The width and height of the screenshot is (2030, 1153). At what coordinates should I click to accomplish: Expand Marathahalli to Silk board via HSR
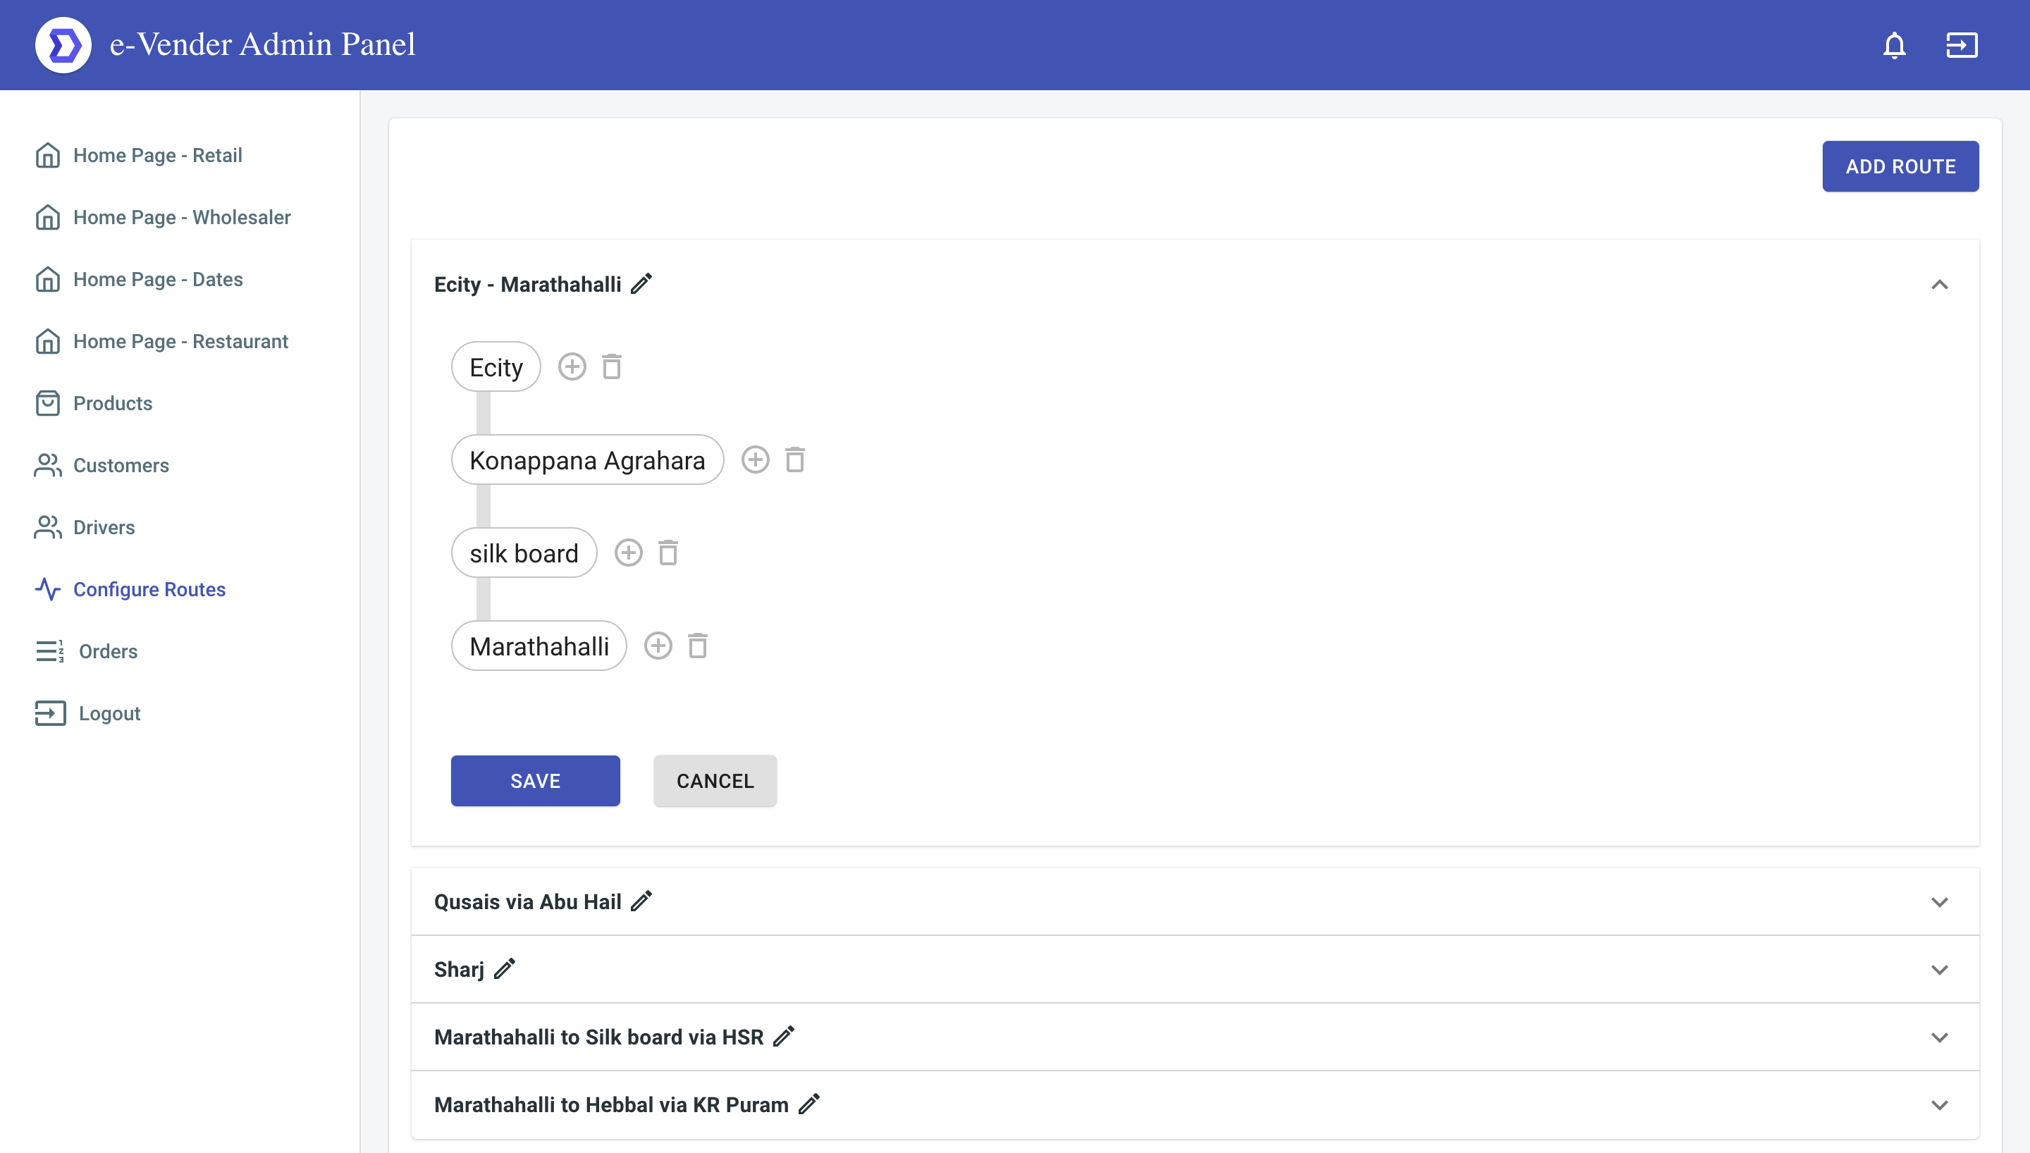tap(1939, 1037)
